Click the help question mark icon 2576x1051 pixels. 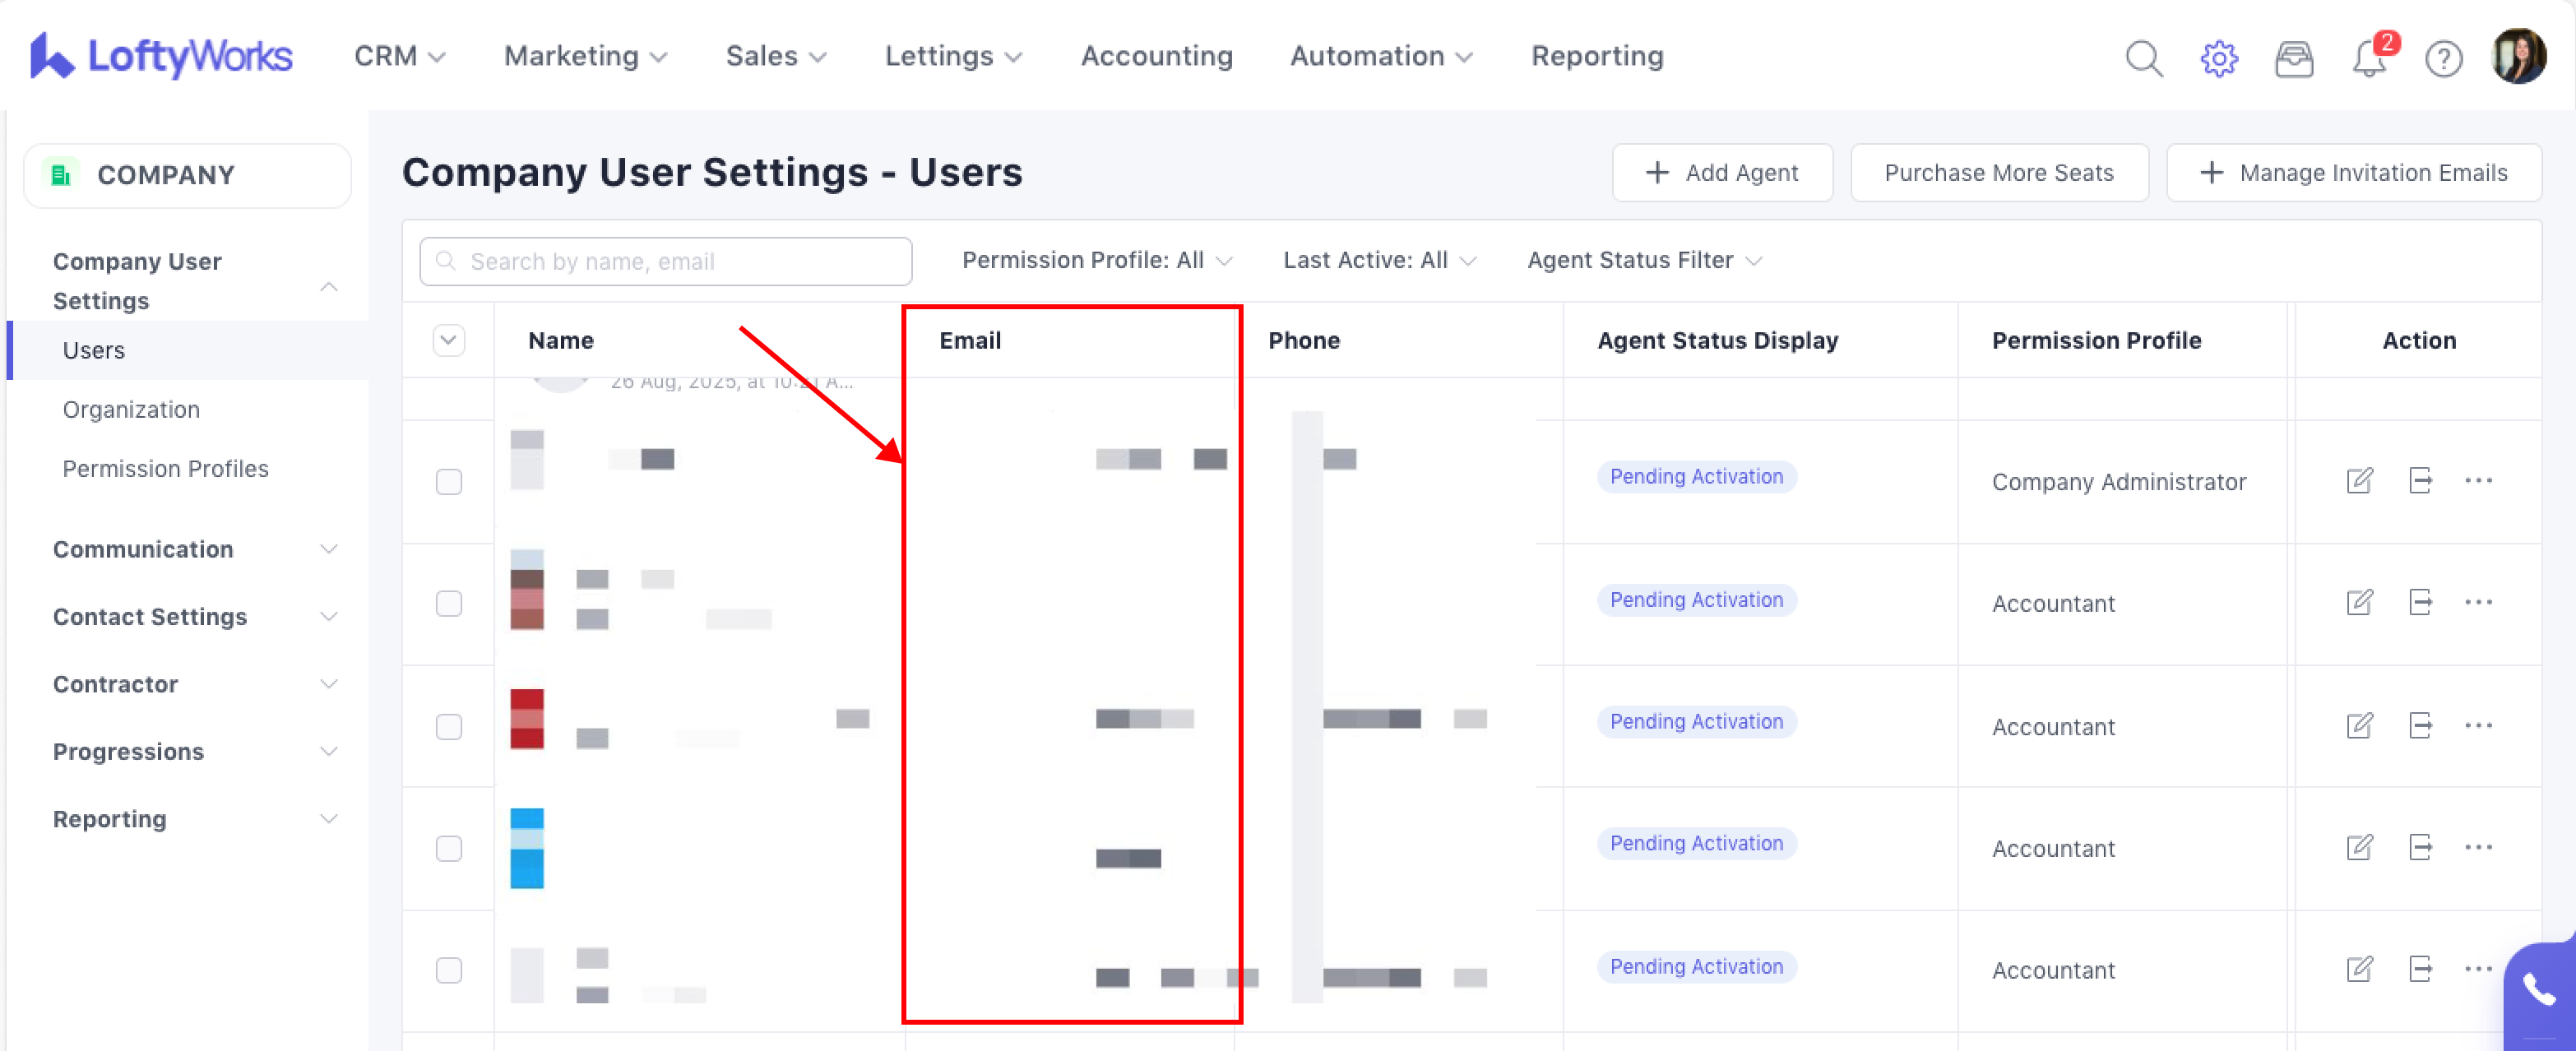click(x=2443, y=58)
